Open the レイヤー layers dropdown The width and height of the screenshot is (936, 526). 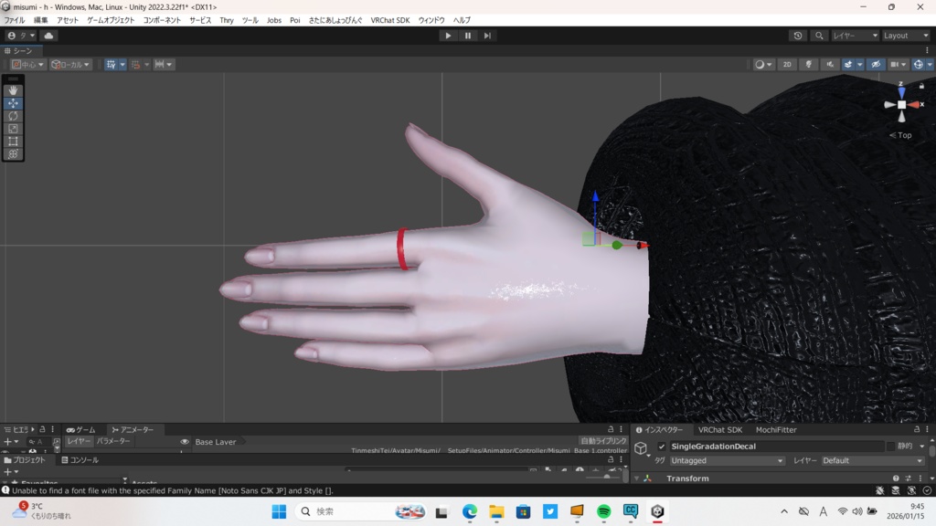tap(856, 36)
